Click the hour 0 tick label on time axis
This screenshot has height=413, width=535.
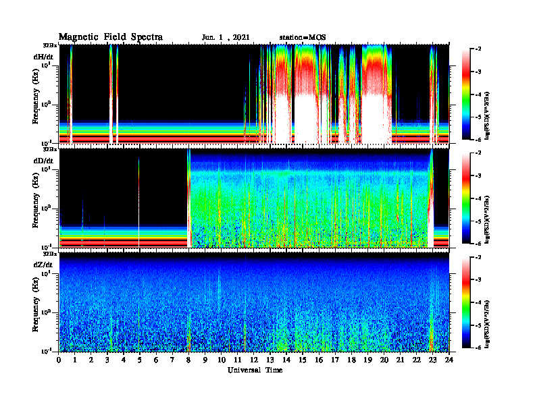tap(59, 360)
